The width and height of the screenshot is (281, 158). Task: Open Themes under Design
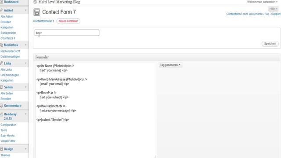(5, 155)
